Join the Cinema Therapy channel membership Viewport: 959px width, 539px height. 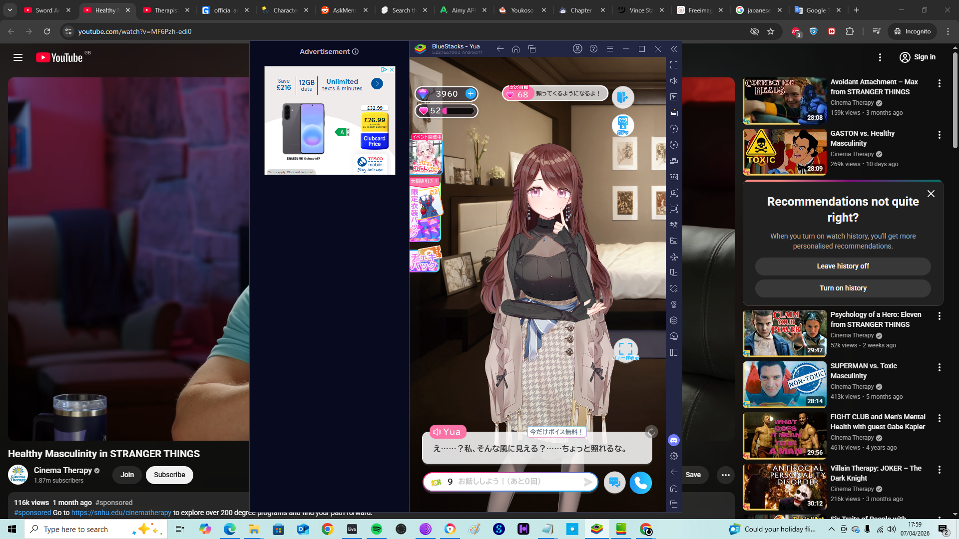pyautogui.click(x=127, y=475)
